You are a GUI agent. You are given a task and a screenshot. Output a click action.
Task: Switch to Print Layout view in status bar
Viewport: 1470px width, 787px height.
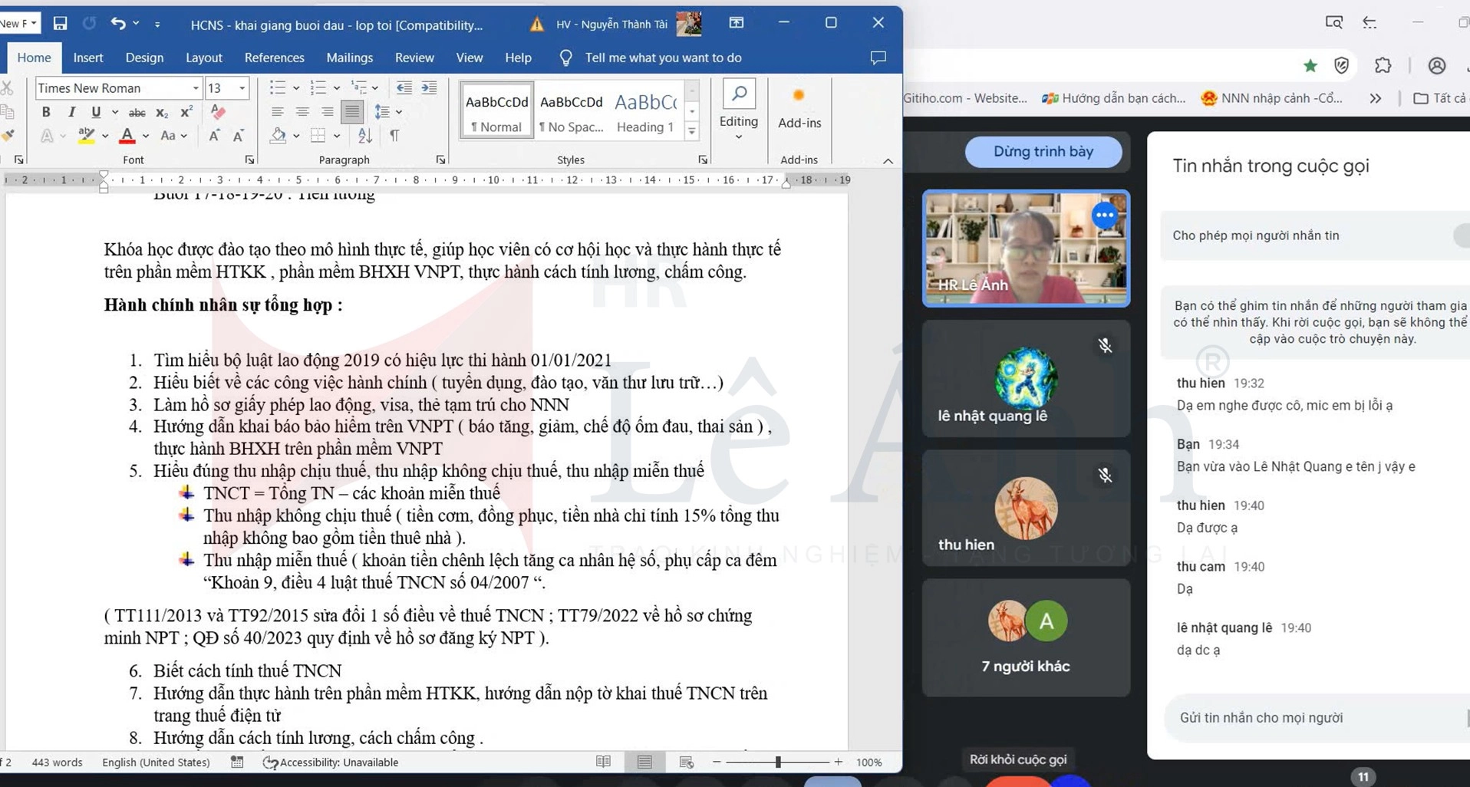644,762
